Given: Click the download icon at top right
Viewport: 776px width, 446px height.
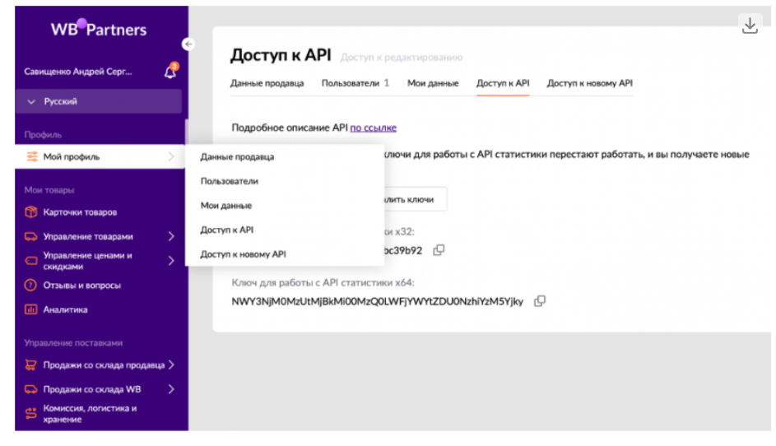Looking at the screenshot, I should [x=749, y=26].
